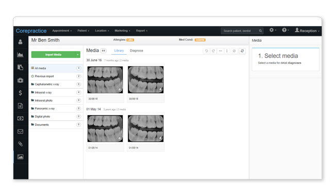The width and height of the screenshot is (335, 196).
Task: Click the Mr Ben Smith patient name
Action: pyautogui.click(x=45, y=40)
